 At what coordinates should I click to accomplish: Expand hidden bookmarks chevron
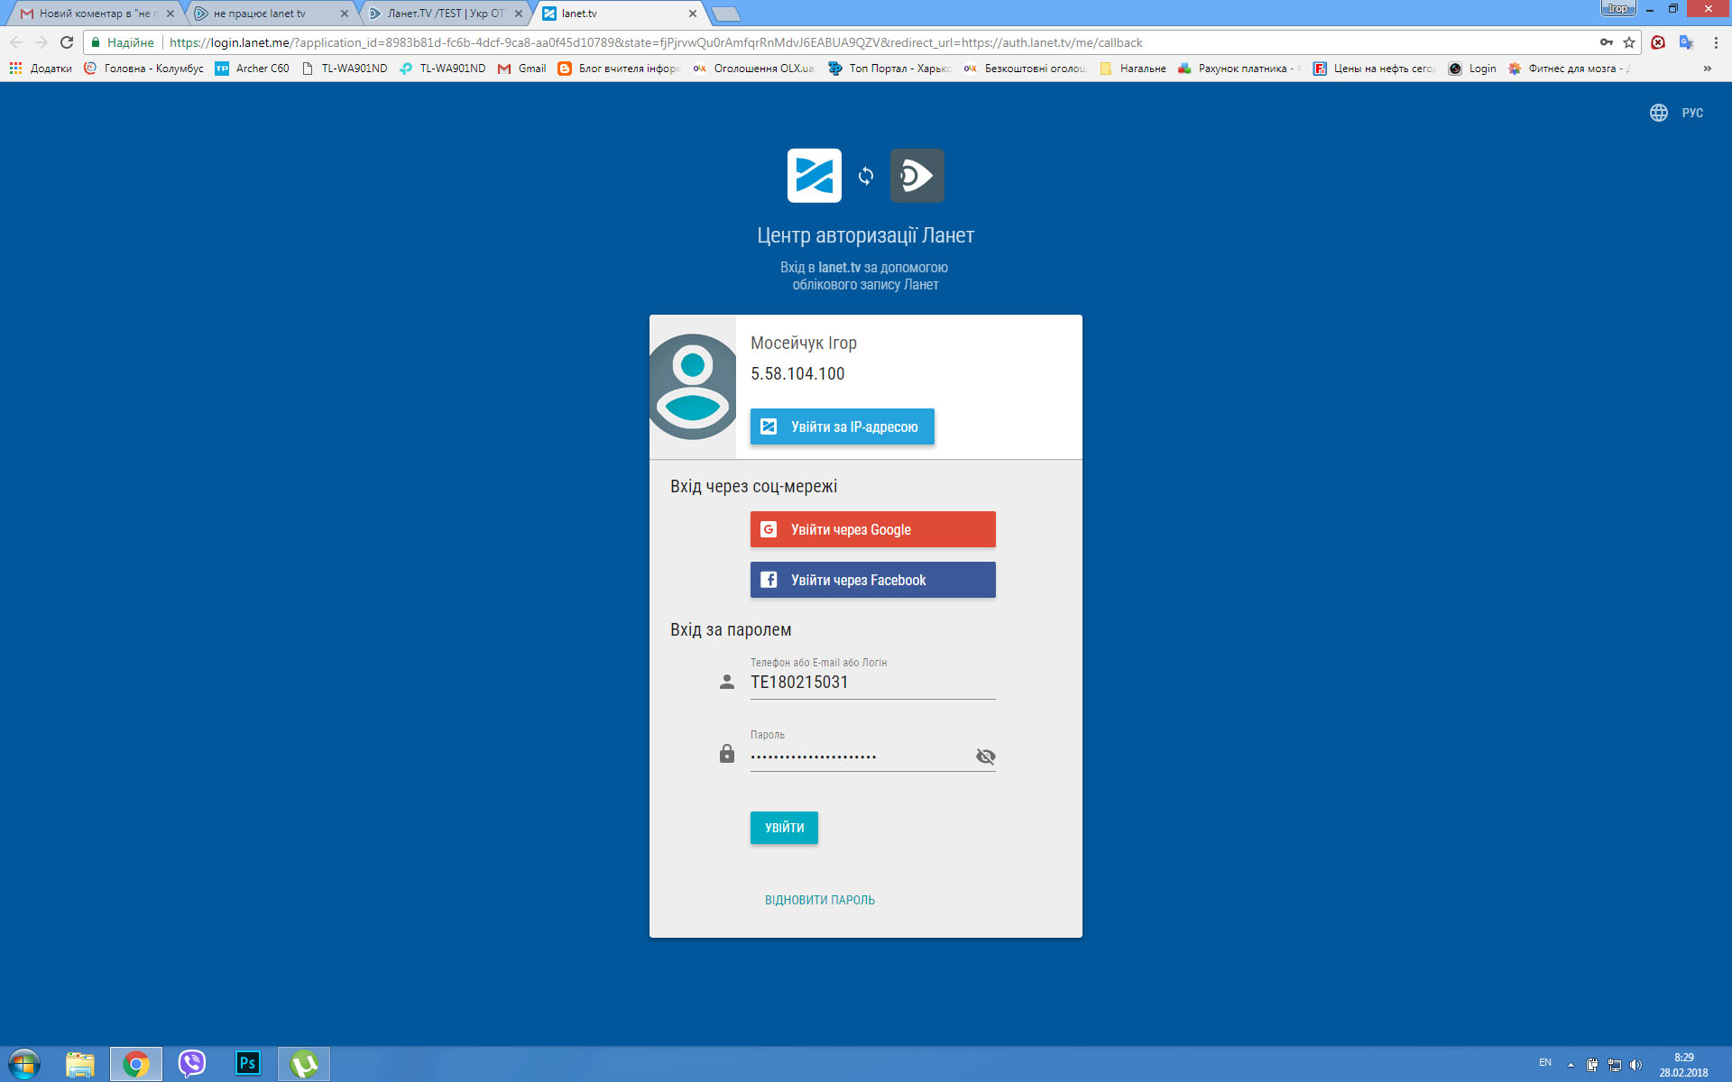[x=1707, y=69]
